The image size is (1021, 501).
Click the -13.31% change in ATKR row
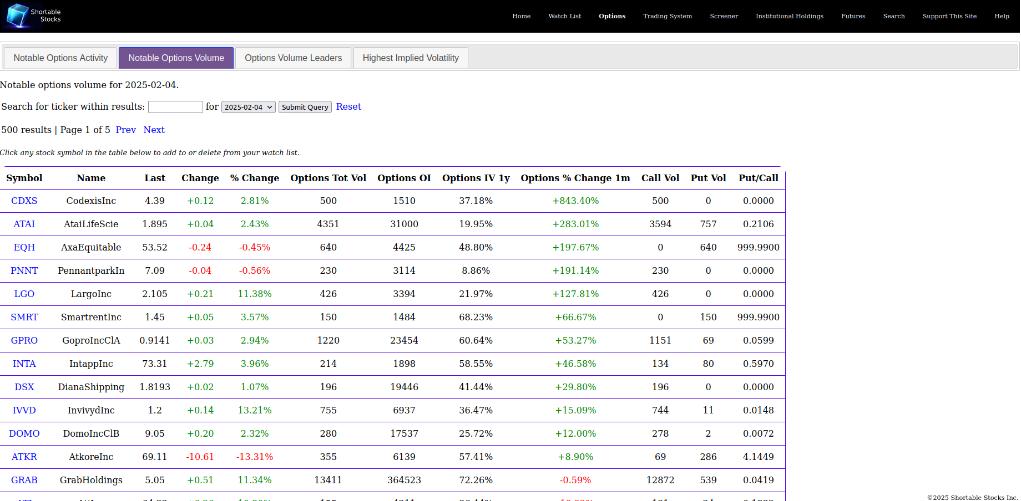coord(255,457)
